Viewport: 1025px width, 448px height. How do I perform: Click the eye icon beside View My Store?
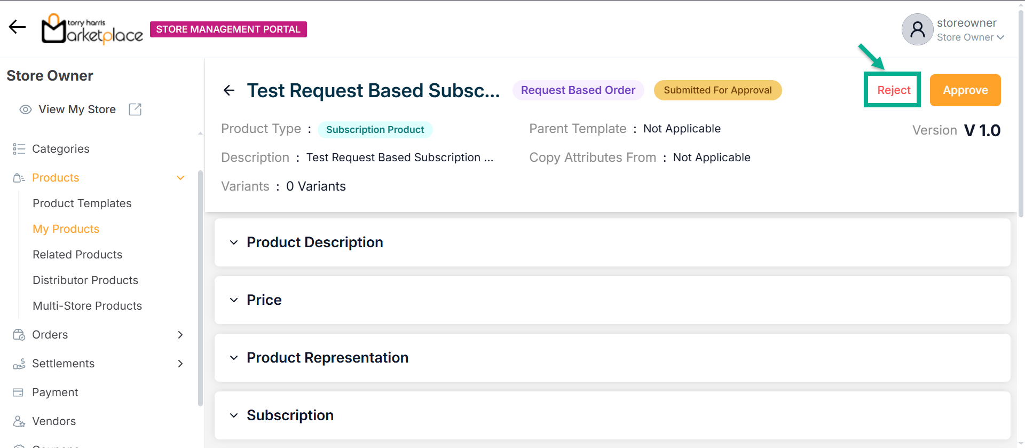point(25,109)
